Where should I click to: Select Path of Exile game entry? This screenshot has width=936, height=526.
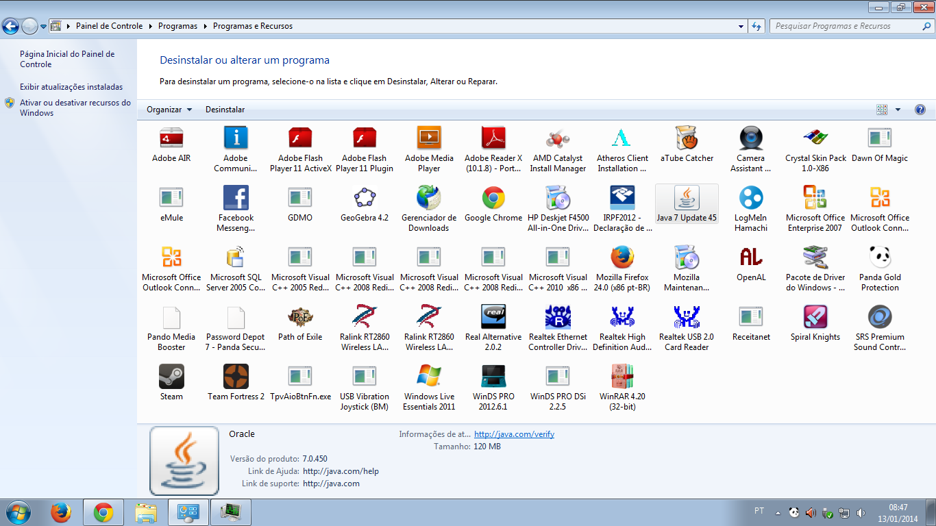point(300,323)
